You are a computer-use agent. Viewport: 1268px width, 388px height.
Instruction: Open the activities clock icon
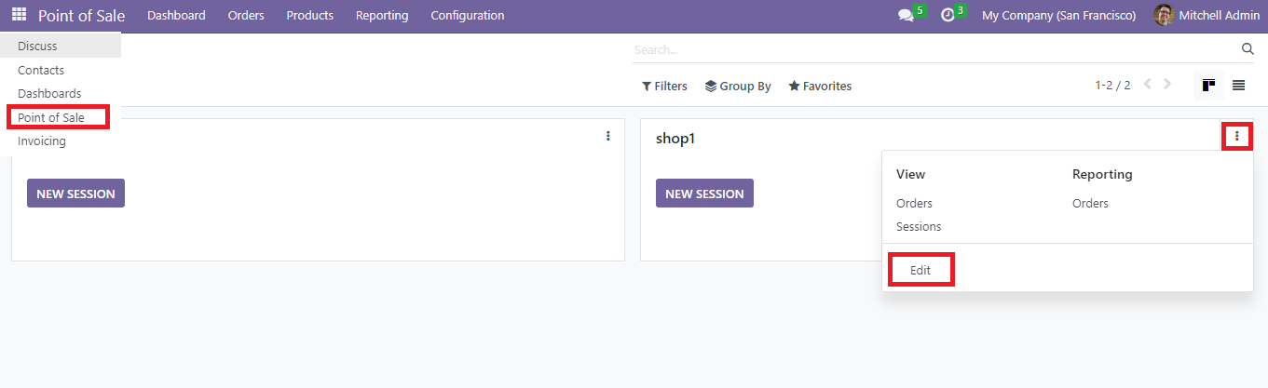948,16
